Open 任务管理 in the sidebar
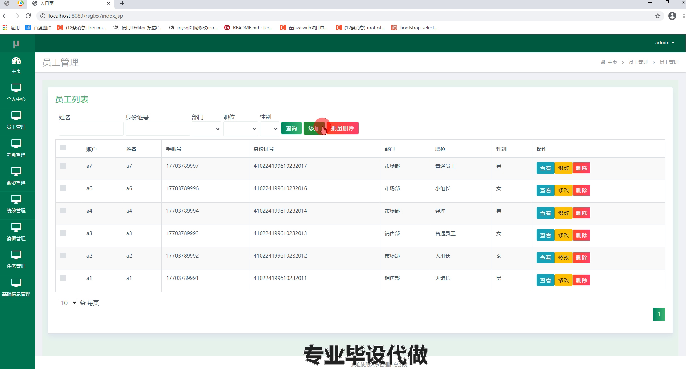The image size is (686, 369). pos(16,260)
